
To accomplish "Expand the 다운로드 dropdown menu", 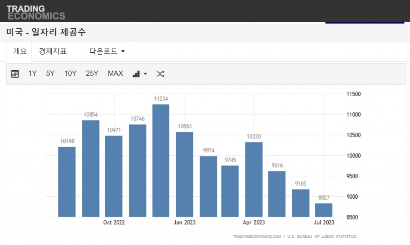I will click(x=105, y=51).
